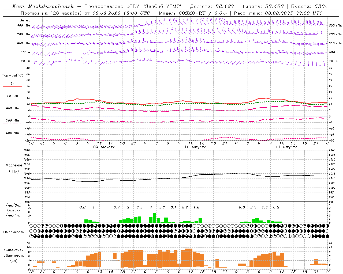
Task: Click the Рассчитано 08.08.2025 22:39 UTC timestamp
Action: (x=278, y=13)
